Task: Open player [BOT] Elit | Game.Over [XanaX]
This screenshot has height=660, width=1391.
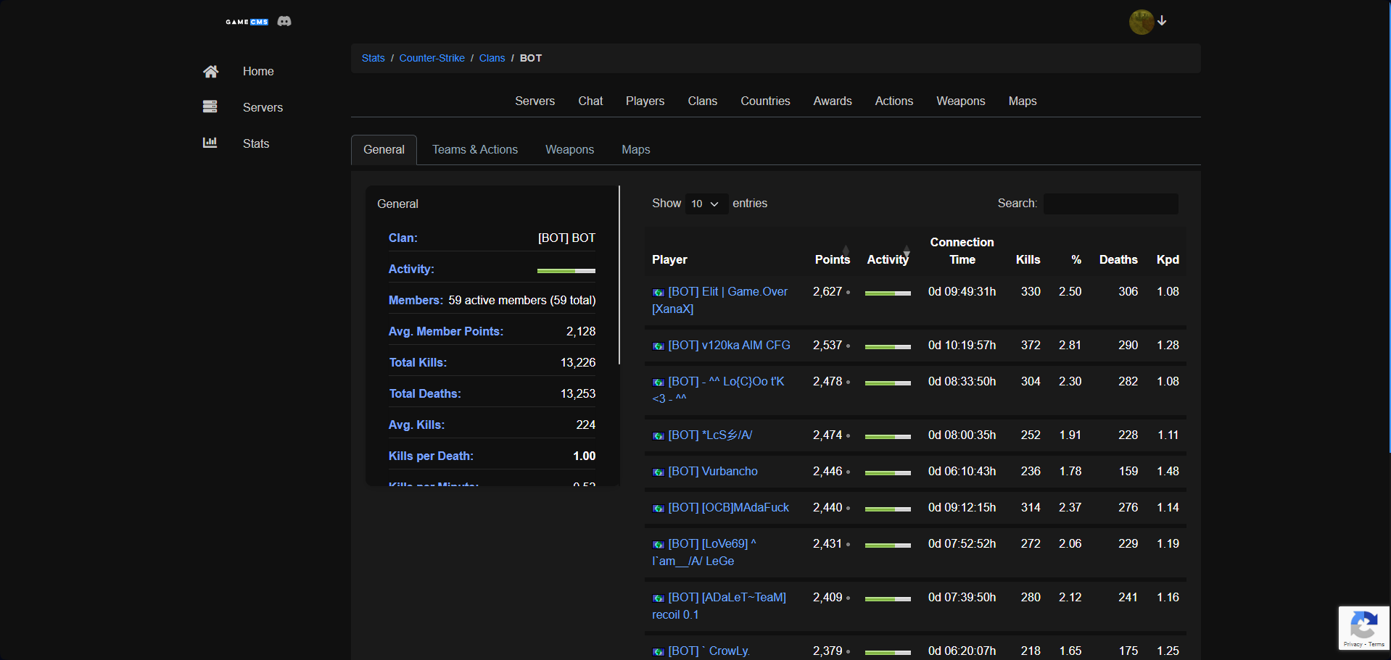Action: tap(719, 300)
